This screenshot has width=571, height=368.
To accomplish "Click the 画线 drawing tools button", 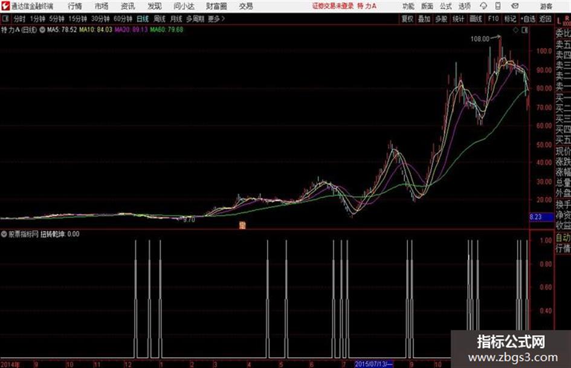I will tap(476, 19).
